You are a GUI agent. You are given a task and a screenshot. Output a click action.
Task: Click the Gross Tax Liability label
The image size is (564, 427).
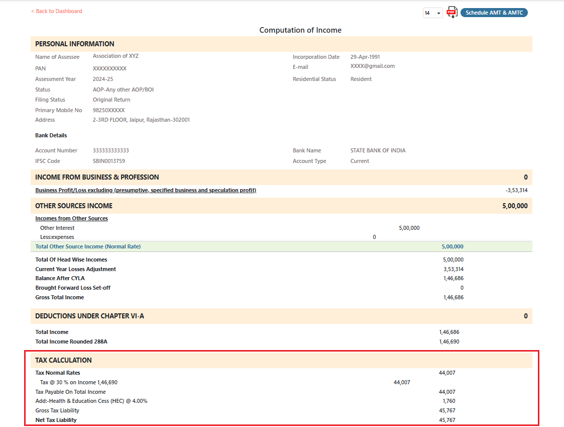click(x=57, y=411)
